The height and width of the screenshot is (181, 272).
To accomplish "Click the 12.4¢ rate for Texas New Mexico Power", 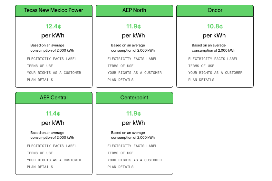I will pos(53,26).
